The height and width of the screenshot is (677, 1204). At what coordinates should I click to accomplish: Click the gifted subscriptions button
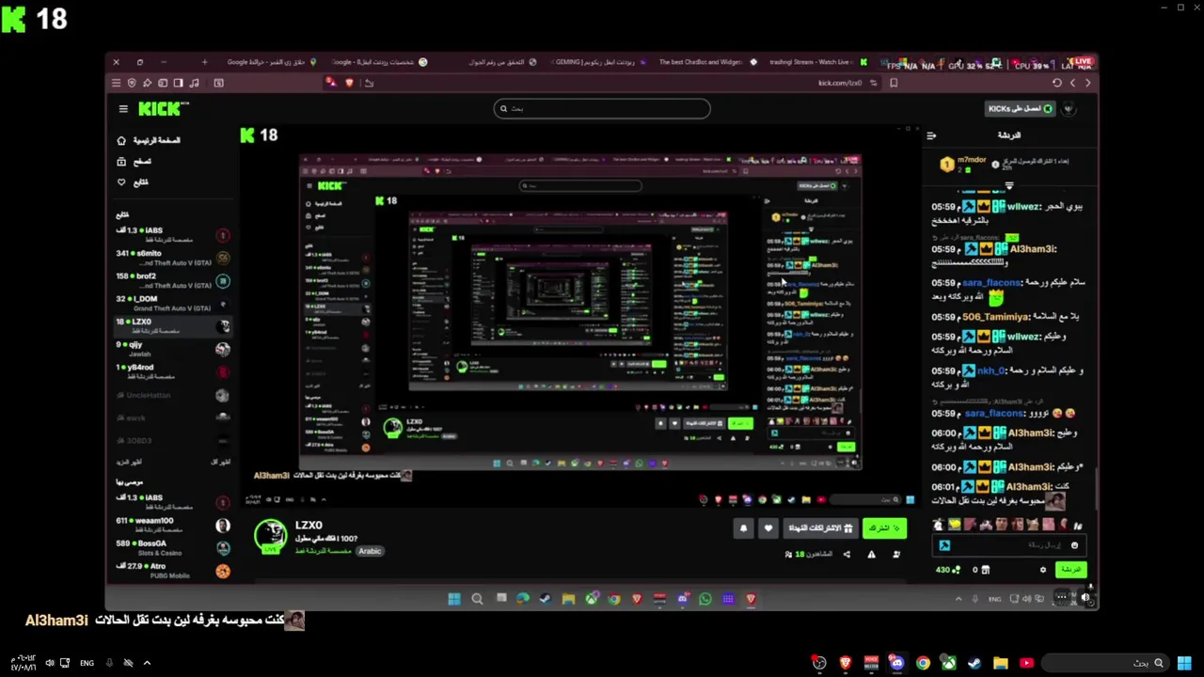coord(820,528)
